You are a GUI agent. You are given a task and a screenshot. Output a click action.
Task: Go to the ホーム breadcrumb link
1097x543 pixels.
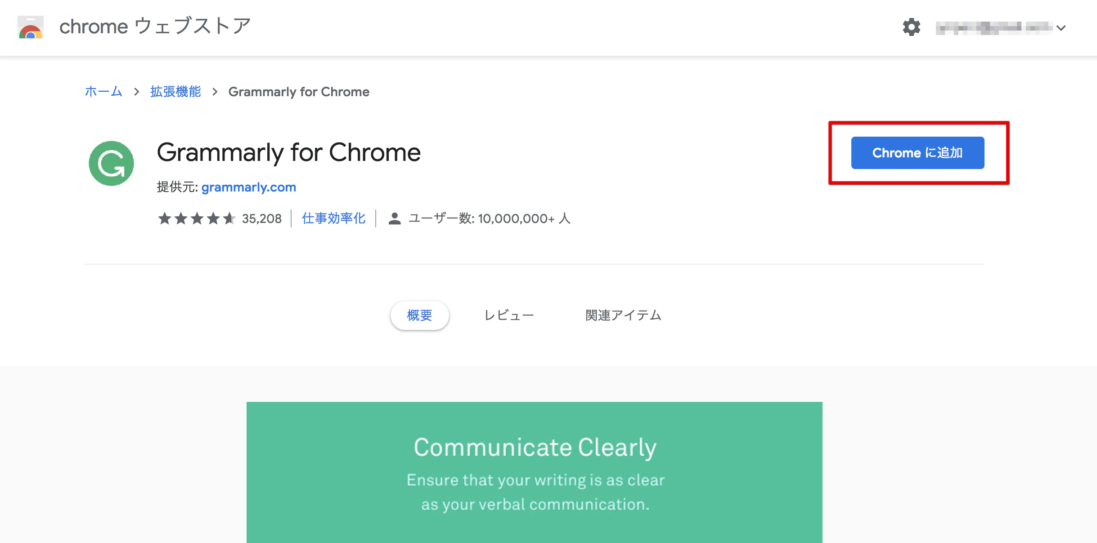pos(103,92)
